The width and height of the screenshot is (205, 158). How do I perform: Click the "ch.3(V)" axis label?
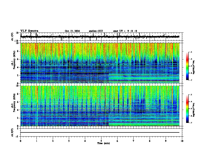(12, 133)
